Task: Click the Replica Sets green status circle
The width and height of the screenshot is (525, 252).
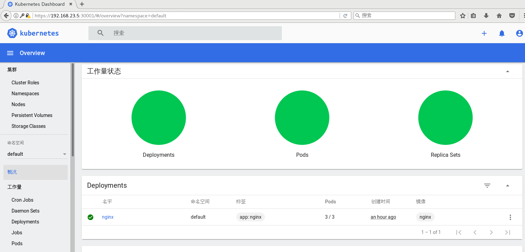Action: [445, 118]
